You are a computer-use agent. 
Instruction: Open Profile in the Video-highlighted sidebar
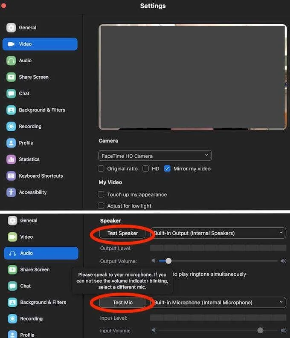(x=20, y=143)
